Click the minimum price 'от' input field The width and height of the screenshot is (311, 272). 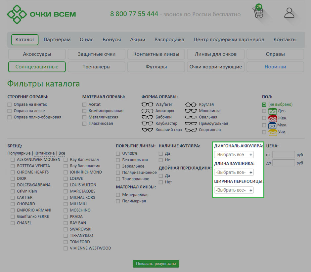[x=283, y=155]
